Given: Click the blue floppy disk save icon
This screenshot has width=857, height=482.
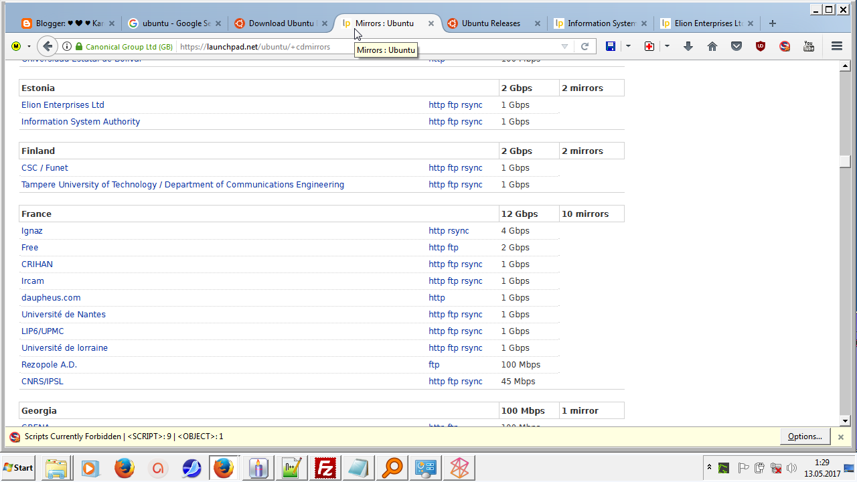Looking at the screenshot, I should tap(611, 46).
